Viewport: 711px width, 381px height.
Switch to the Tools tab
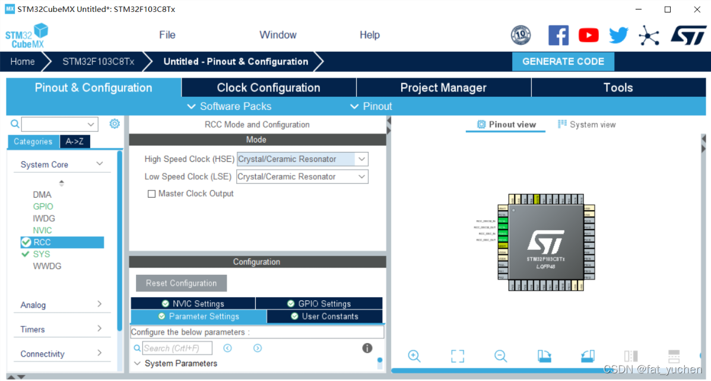coord(618,88)
